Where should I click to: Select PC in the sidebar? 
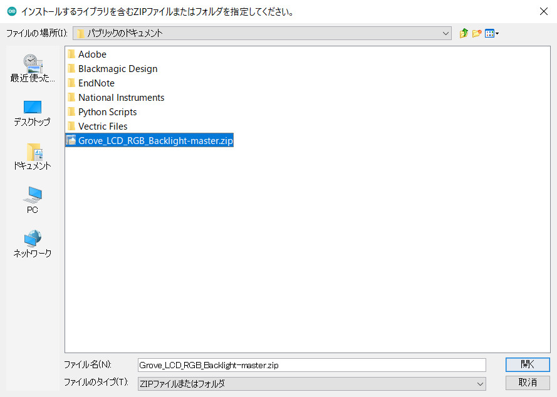pos(32,200)
